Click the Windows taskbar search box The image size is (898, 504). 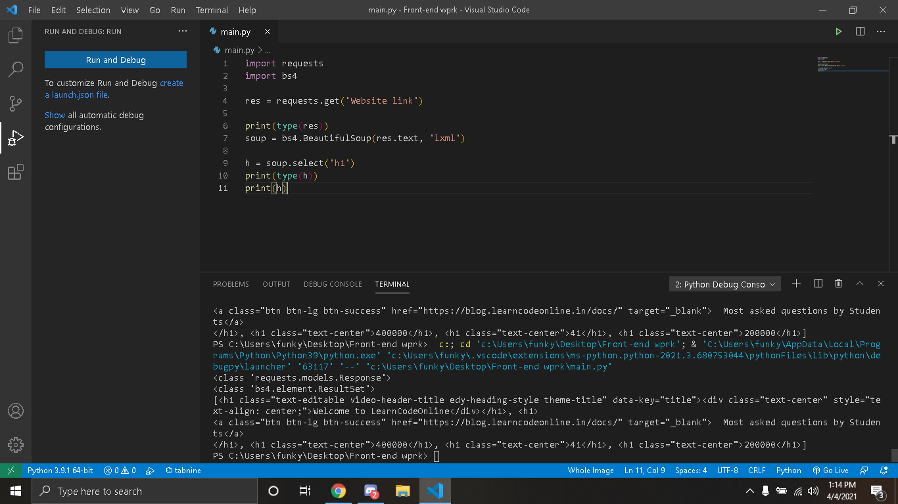coord(145,491)
